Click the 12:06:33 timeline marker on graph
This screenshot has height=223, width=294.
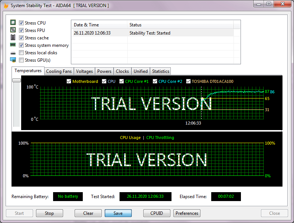(x=193, y=123)
